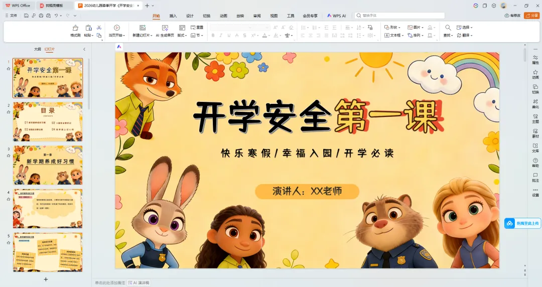542x287 pixels.
Task: Open the Tools (工具) ribbon tab
Action: (291, 16)
